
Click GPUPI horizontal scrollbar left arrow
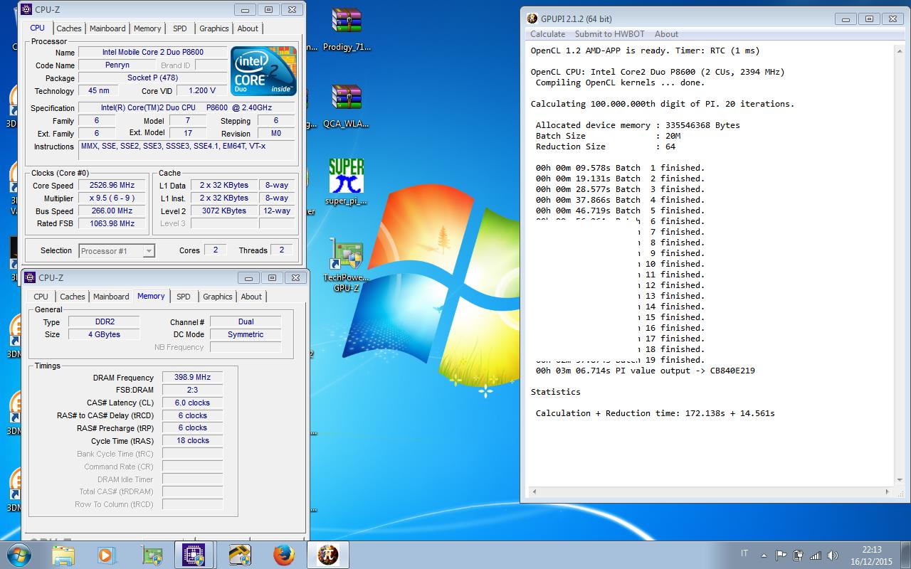535,491
